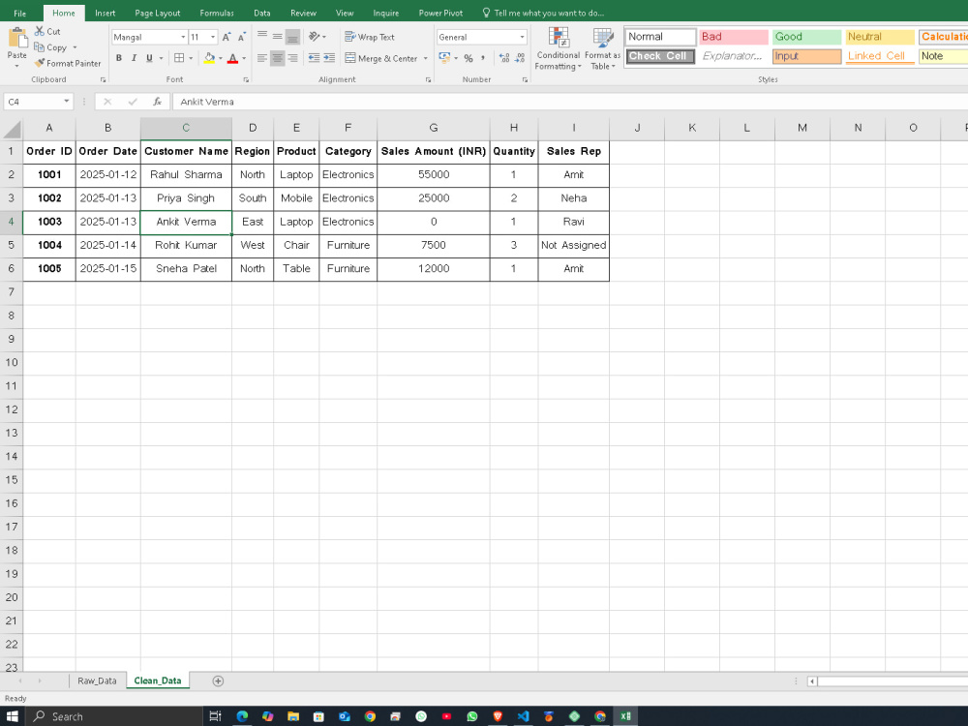968x726 pixels.
Task: Add a new sheet with plus icon
Action: 218,681
